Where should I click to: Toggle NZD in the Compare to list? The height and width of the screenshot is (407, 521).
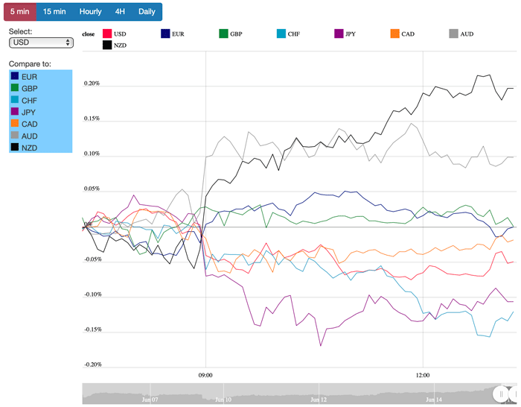[x=30, y=148]
